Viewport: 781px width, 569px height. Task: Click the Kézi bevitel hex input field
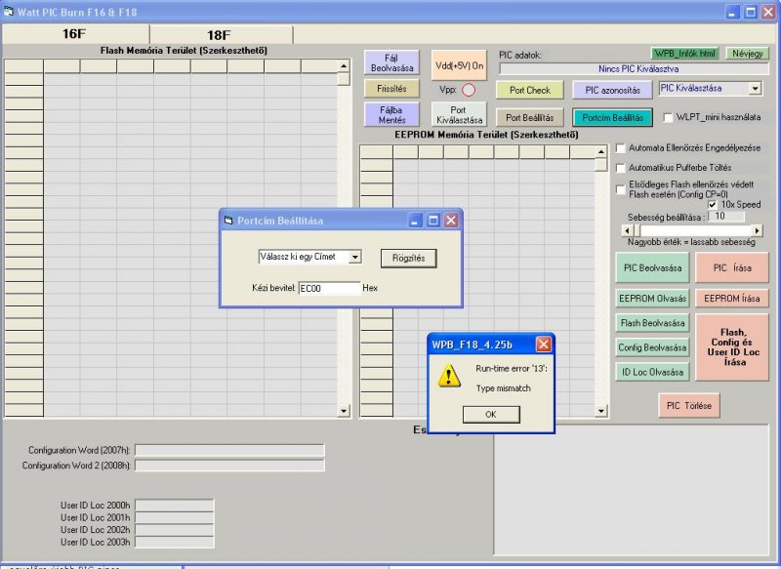(x=329, y=288)
